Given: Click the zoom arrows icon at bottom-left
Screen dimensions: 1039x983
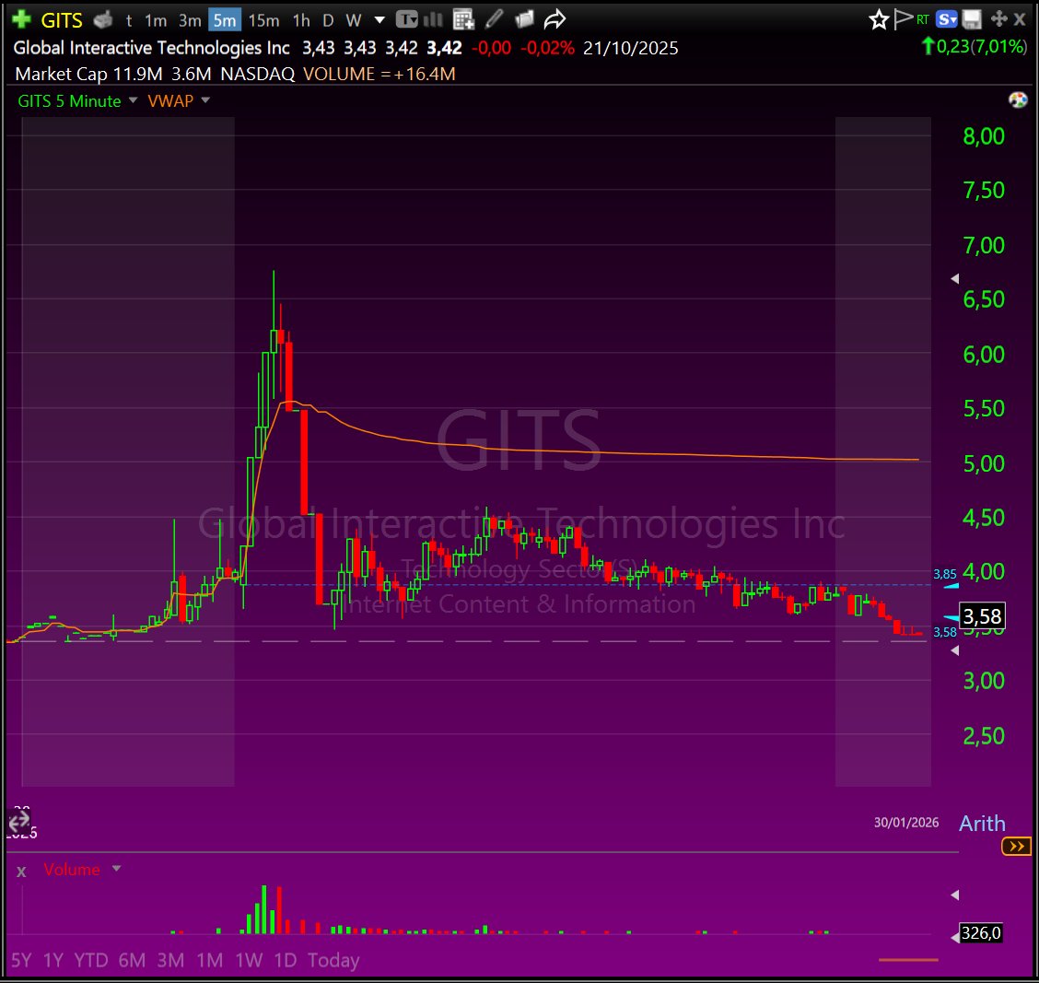Looking at the screenshot, I should 19,823.
